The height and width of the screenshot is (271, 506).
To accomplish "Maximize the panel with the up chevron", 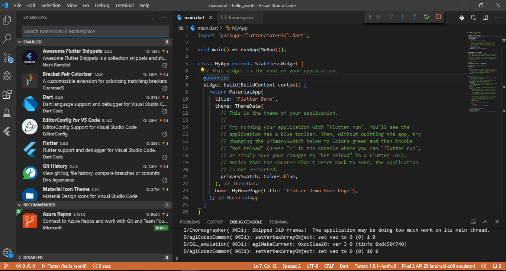I will 485,222.
